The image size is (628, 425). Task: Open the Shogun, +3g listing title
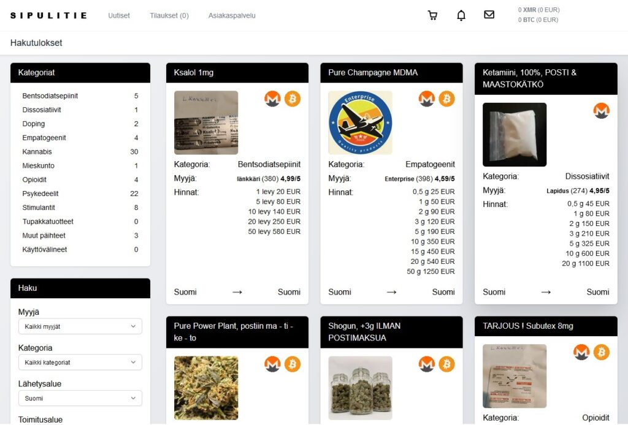click(x=364, y=332)
